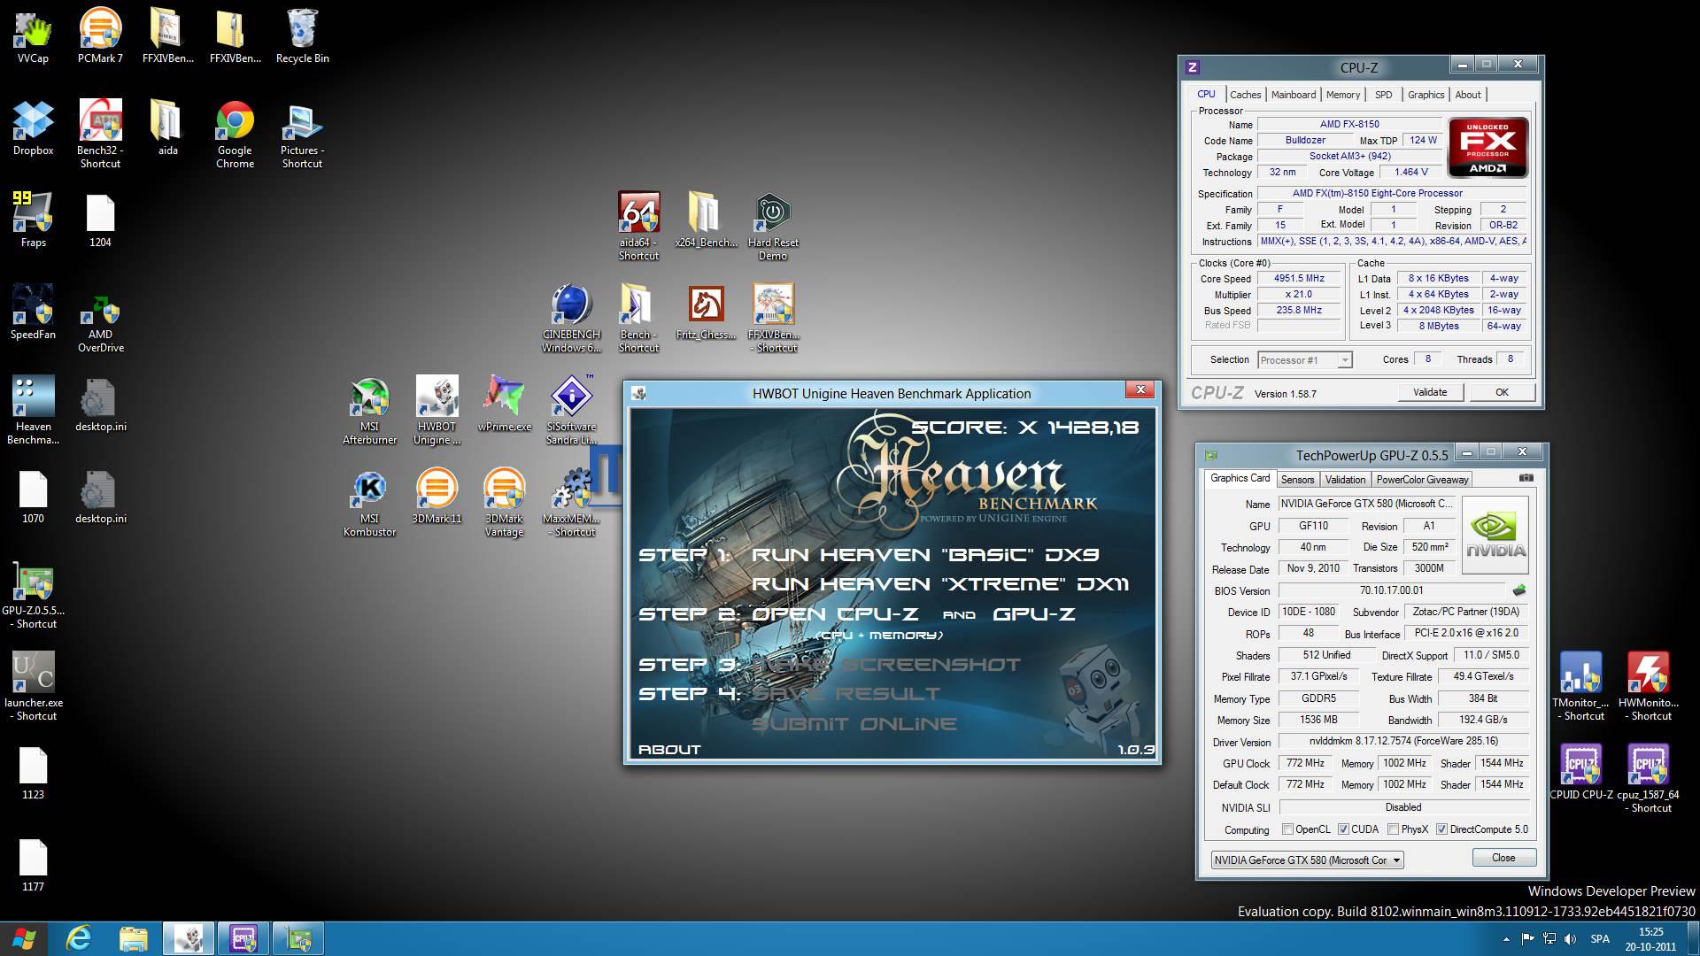
Task: Toggle the CUDA checkbox in GPU-Z
Action: pyautogui.click(x=1343, y=829)
